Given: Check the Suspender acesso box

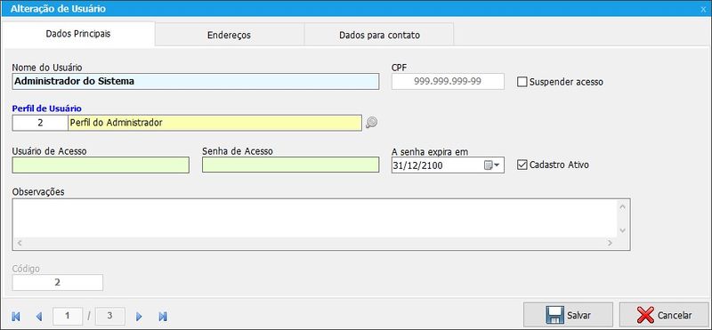Looking at the screenshot, I should click(x=522, y=82).
